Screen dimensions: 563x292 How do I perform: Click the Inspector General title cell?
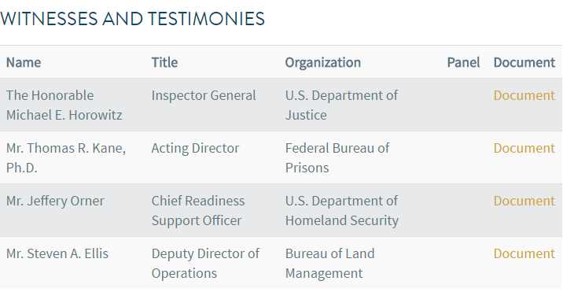click(x=204, y=95)
